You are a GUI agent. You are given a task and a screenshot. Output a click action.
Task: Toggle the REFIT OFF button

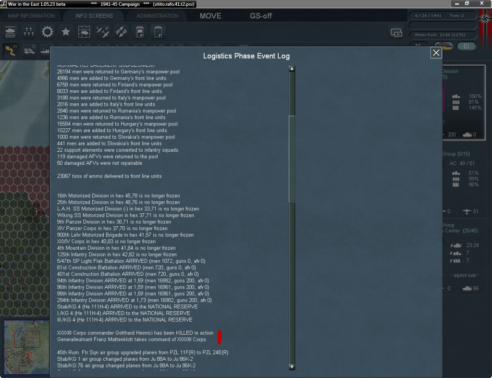[465, 276]
